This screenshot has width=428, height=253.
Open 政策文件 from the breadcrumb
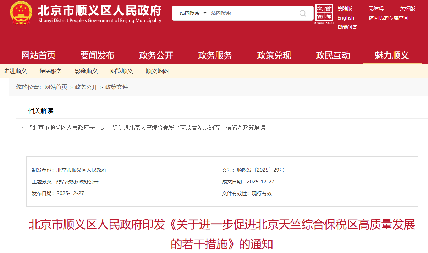(116, 87)
